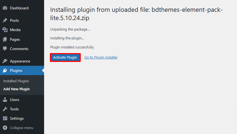Click the Users person icon
This screenshot has width=237, height=134.
(x=5, y=100)
